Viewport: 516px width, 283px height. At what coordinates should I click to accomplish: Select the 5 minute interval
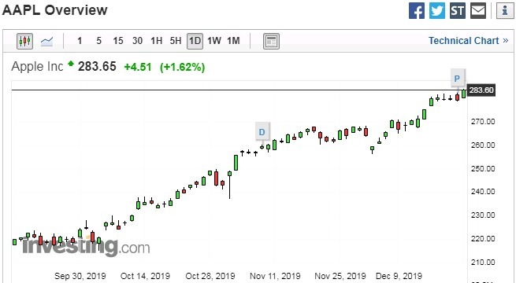click(98, 41)
